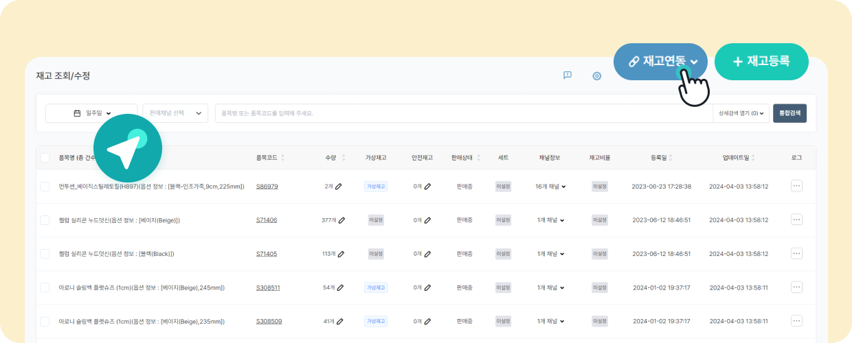Edit quantity pencil for row S86979
The width and height of the screenshot is (852, 343).
click(x=339, y=186)
